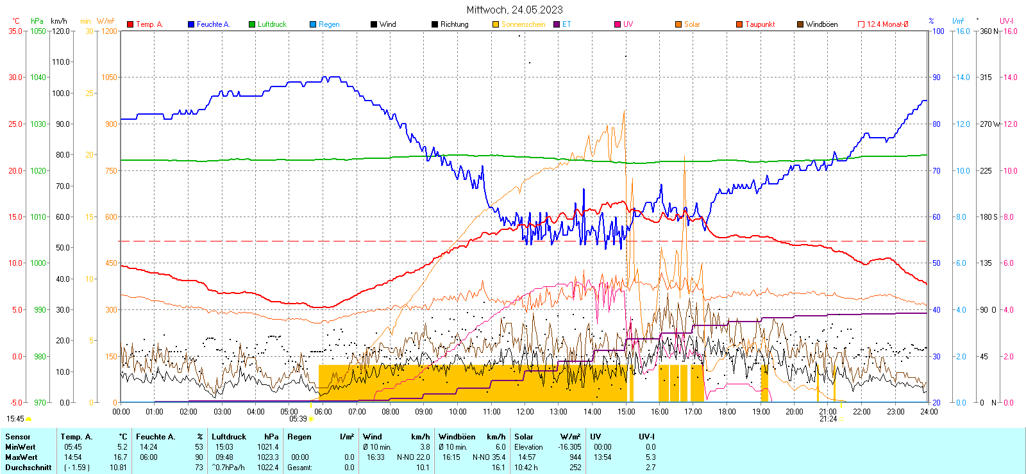Toggle the black Wind legend square
Screen dimensions: 1026x474
(x=374, y=24)
